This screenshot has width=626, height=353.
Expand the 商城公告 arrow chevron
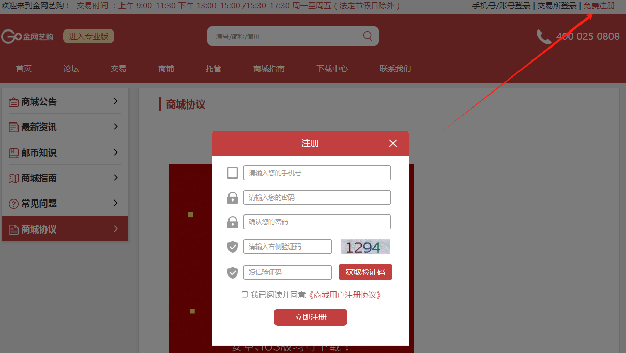(116, 101)
